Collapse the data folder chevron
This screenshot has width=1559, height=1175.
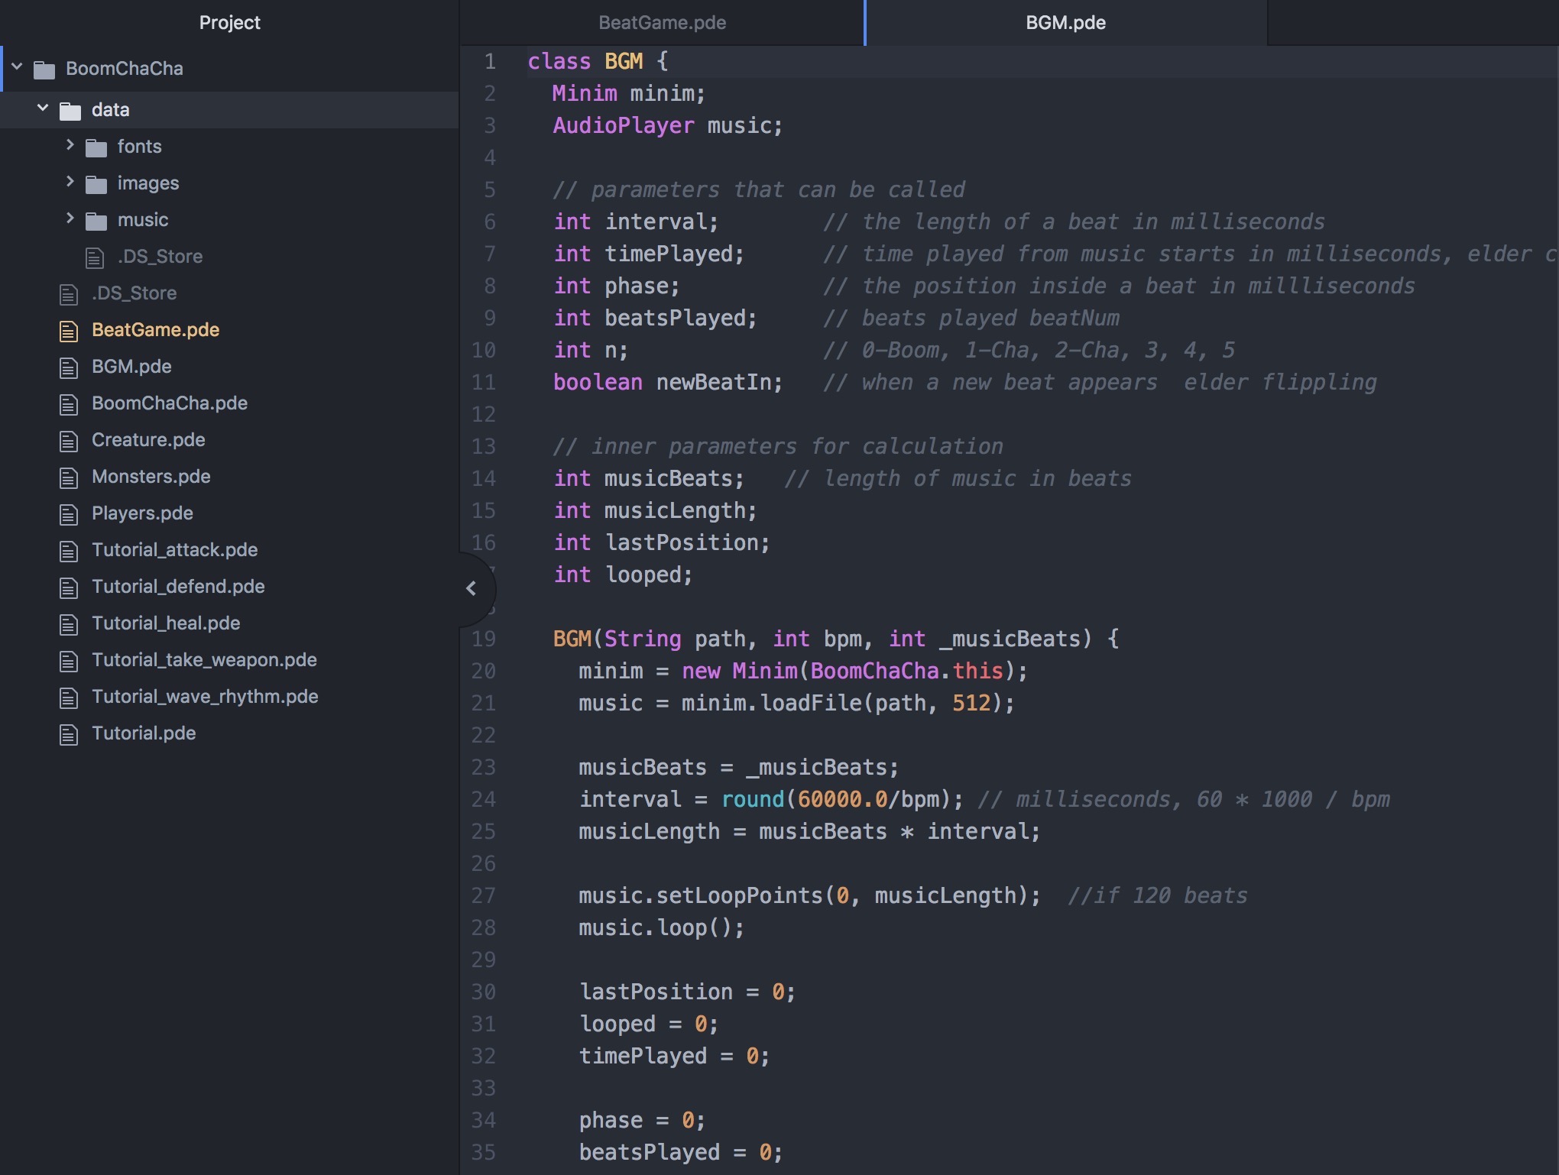(x=43, y=108)
